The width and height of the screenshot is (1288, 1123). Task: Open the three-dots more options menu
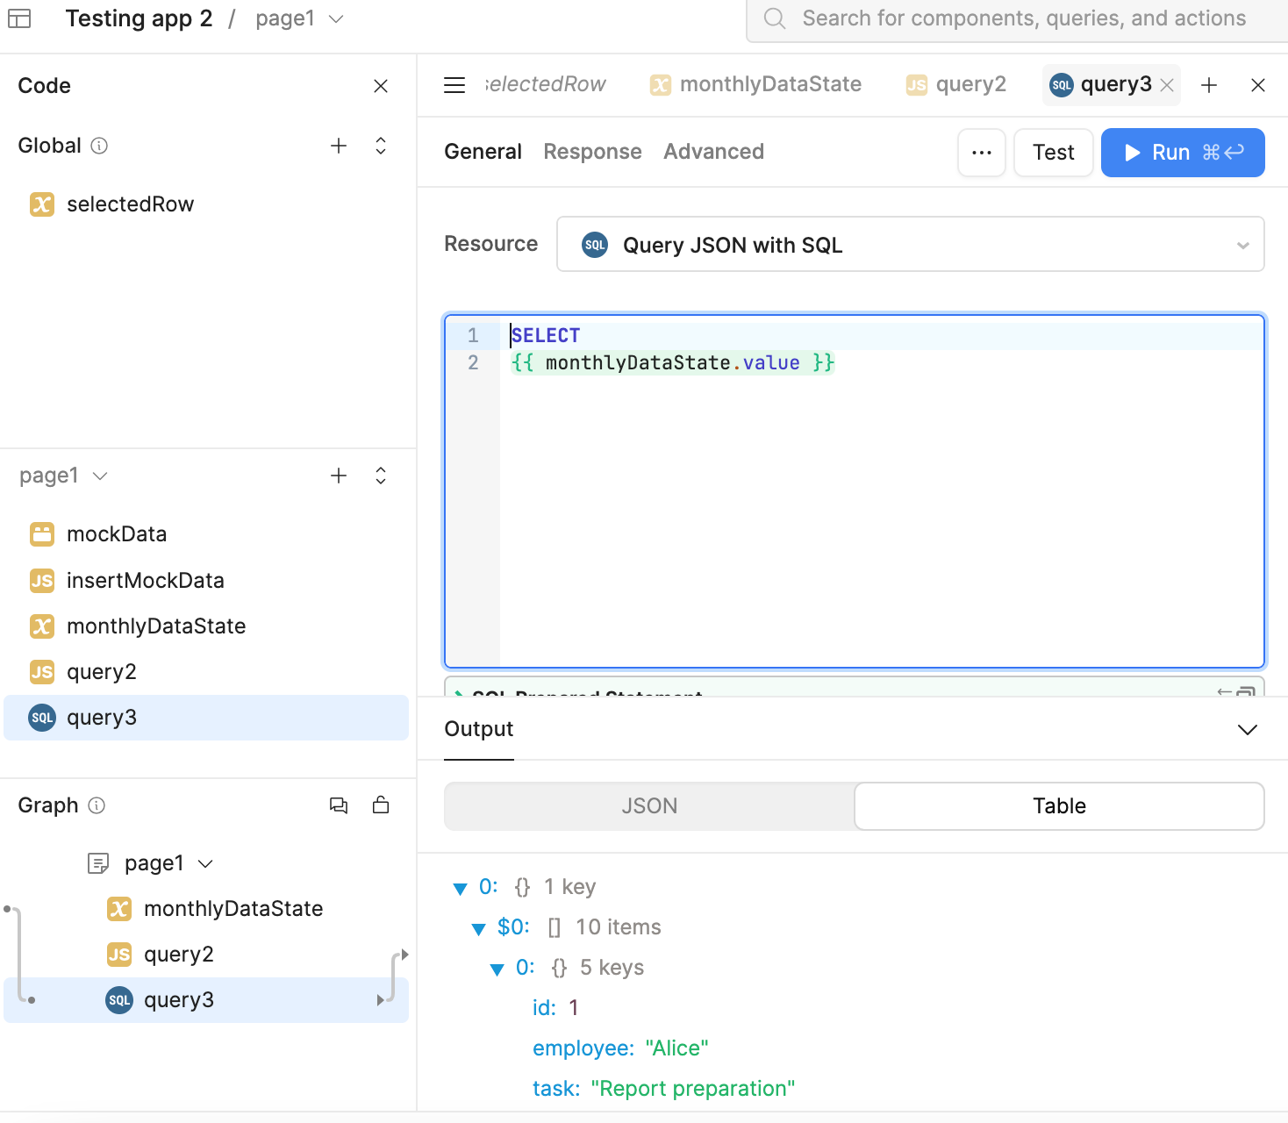pos(982,153)
